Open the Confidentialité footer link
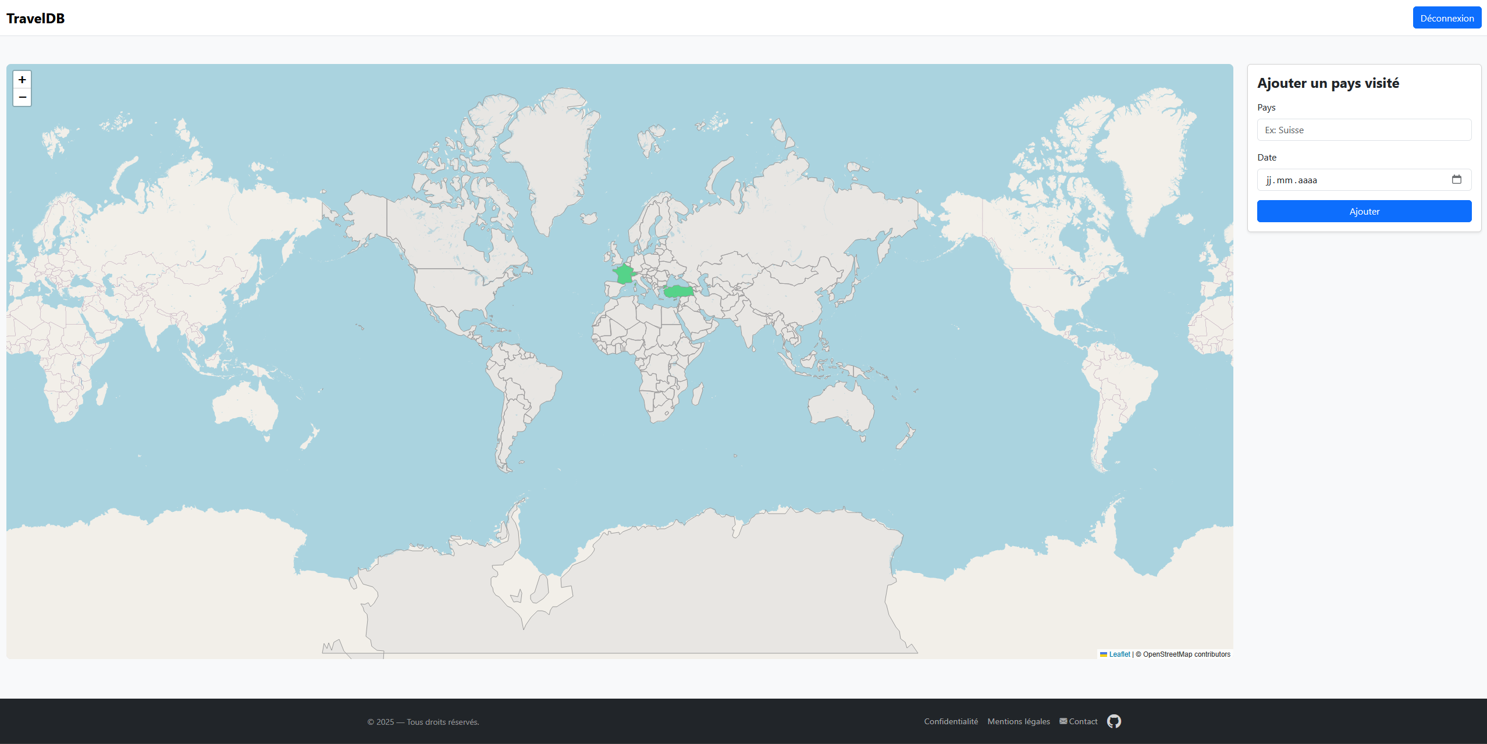The image size is (1487, 744). [951, 721]
